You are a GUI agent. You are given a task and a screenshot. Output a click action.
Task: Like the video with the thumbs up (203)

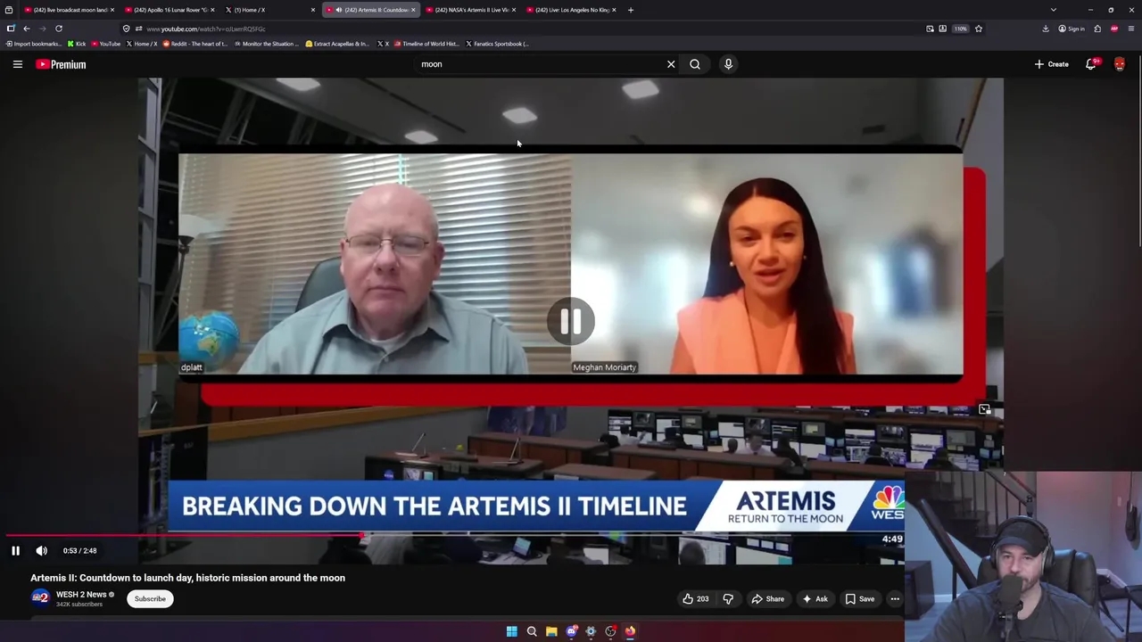696,599
